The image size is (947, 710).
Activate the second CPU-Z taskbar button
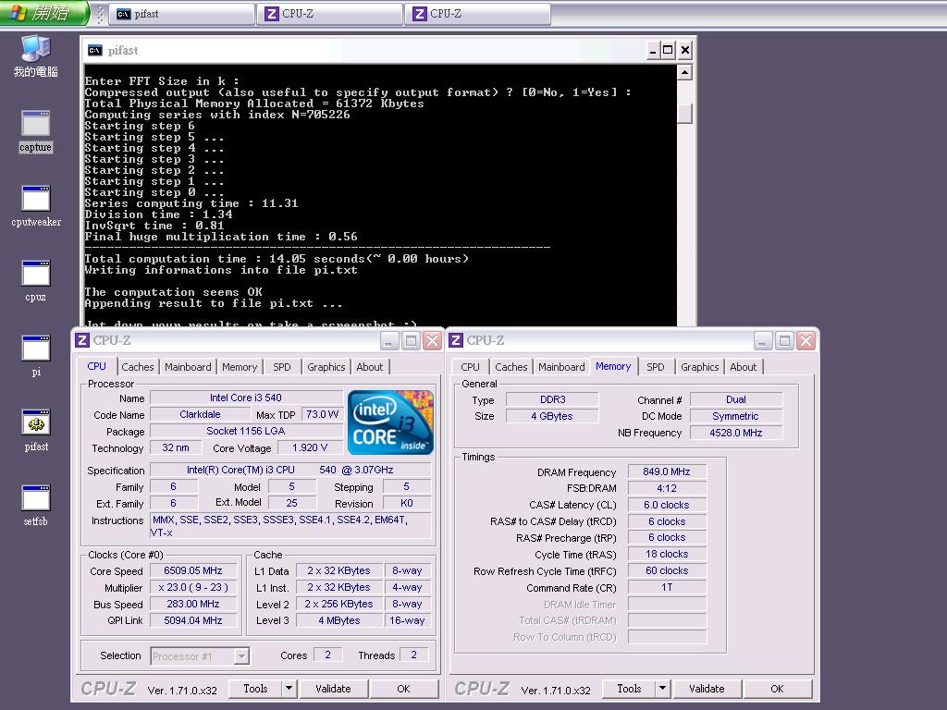(x=478, y=14)
